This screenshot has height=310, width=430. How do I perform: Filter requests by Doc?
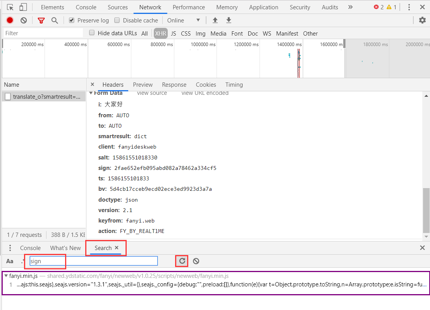click(253, 33)
